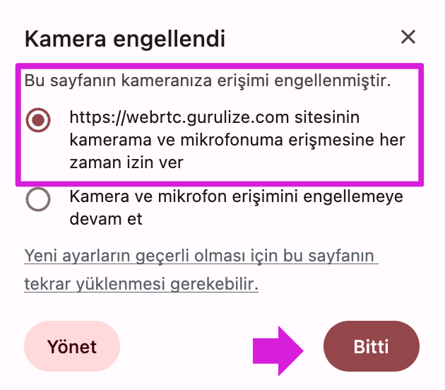445x390 pixels.
Task: Close the Kamera engellendi dialog with X
Action: point(408,37)
